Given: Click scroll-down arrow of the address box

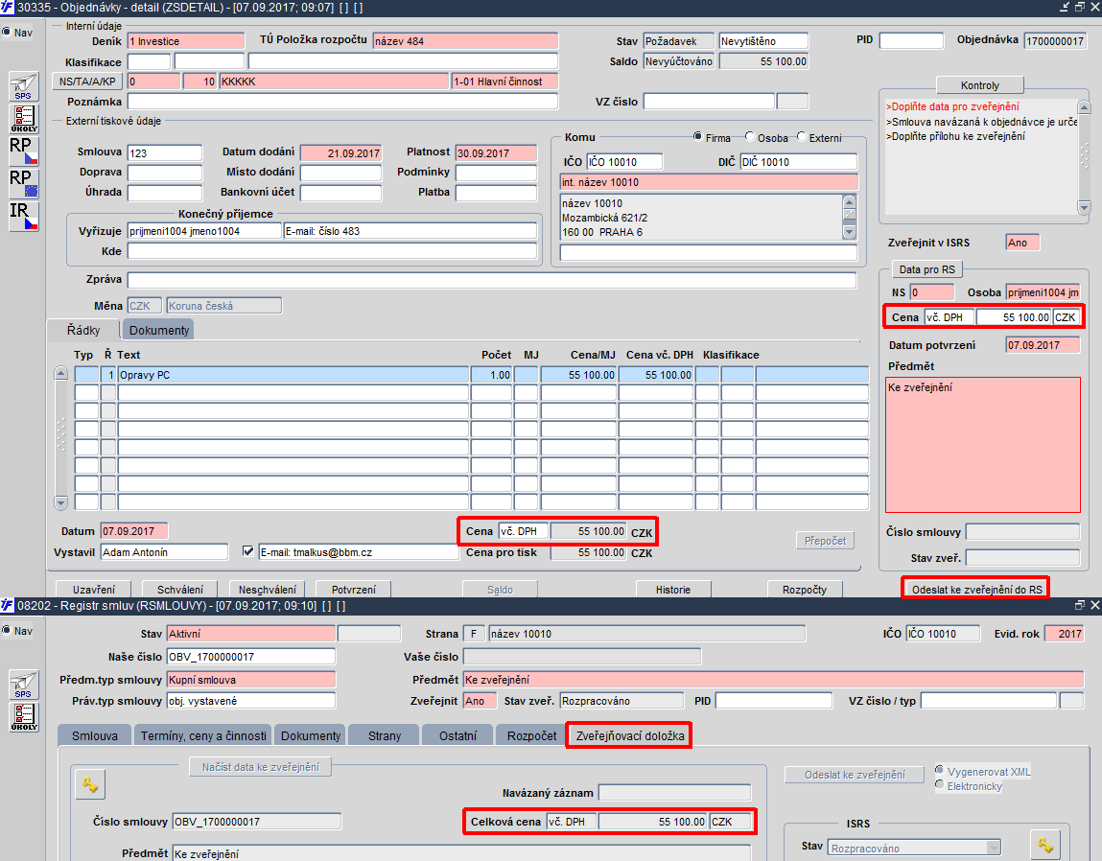Looking at the screenshot, I should (x=849, y=232).
